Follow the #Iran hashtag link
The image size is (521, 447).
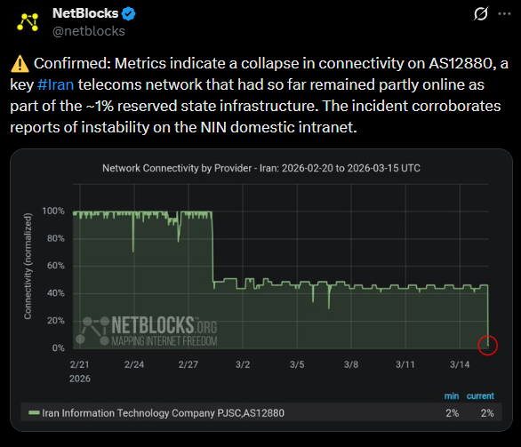coord(55,84)
